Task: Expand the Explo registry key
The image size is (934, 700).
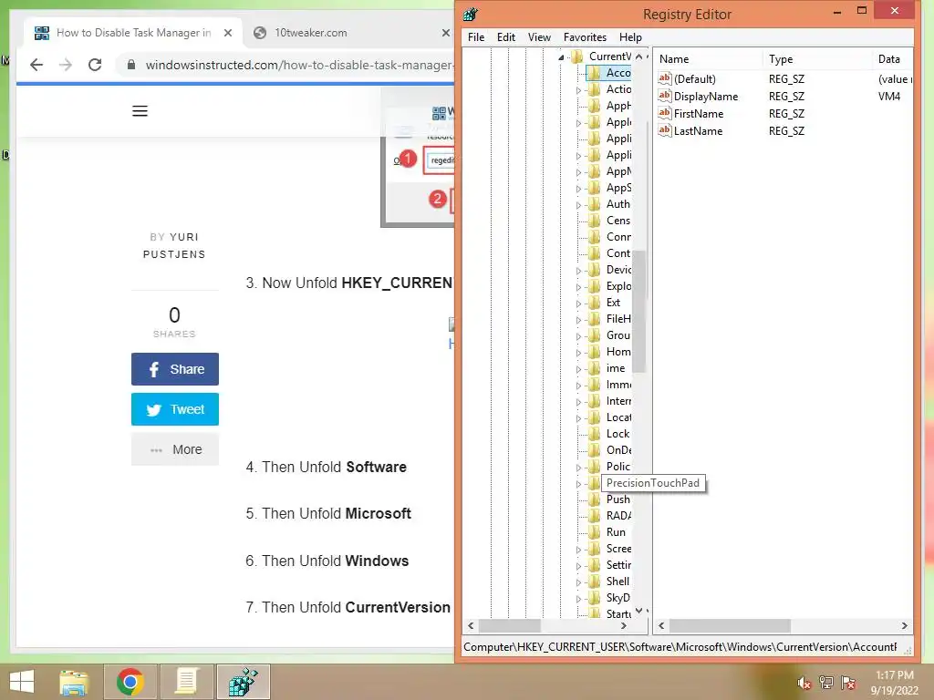Action: pos(578,287)
